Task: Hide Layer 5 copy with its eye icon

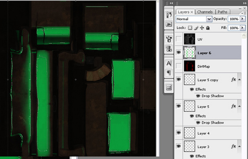Action: pyautogui.click(x=178, y=79)
